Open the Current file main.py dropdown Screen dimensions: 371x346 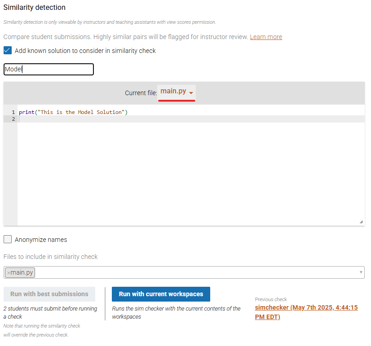click(177, 92)
